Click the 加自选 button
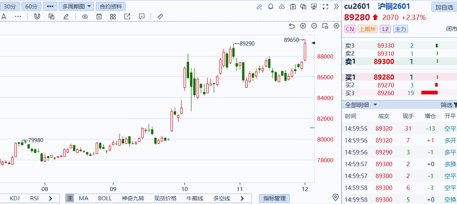This screenshot has width=457, height=204. [x=444, y=7]
